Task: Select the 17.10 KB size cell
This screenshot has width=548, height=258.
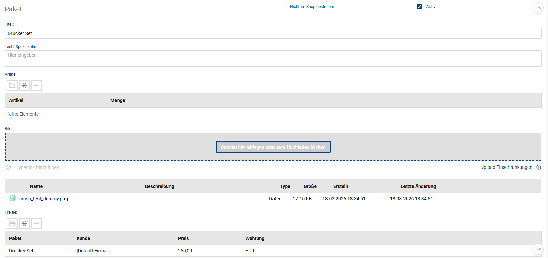Action: (x=302, y=199)
